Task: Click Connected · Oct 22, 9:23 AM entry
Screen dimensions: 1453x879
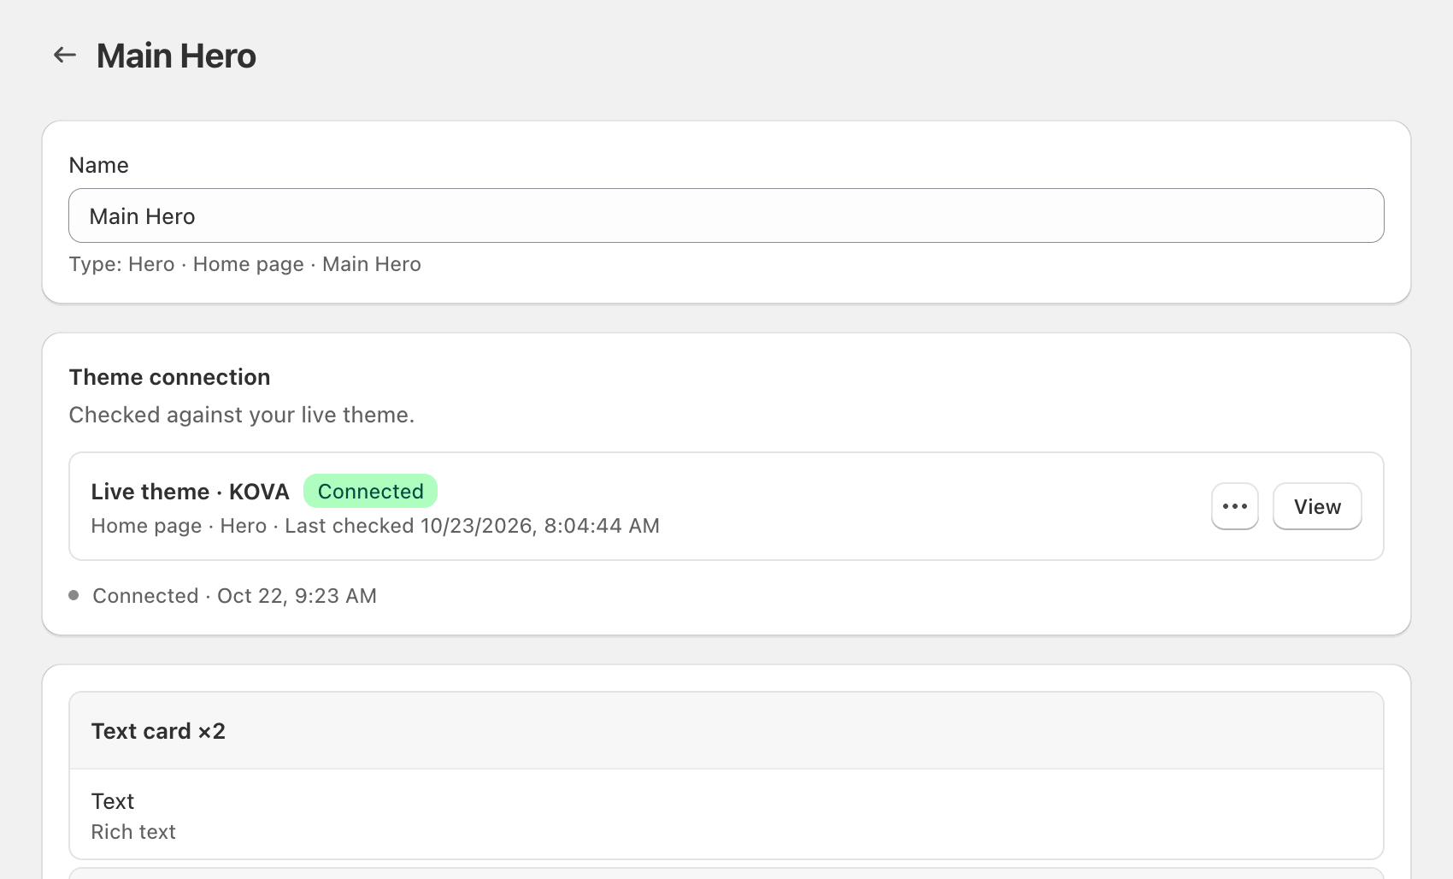Action: click(234, 596)
